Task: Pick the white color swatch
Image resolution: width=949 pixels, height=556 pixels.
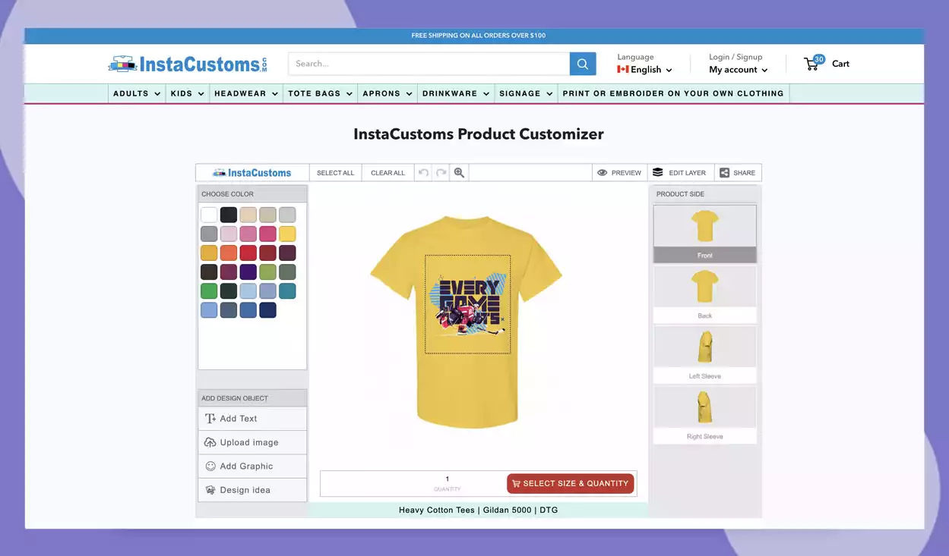Action: [x=209, y=215]
